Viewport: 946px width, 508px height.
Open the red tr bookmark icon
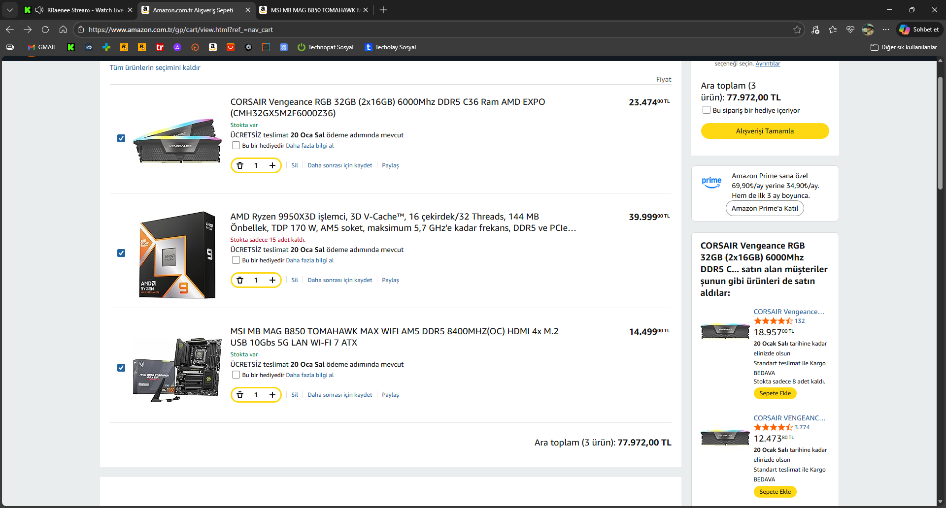point(160,47)
